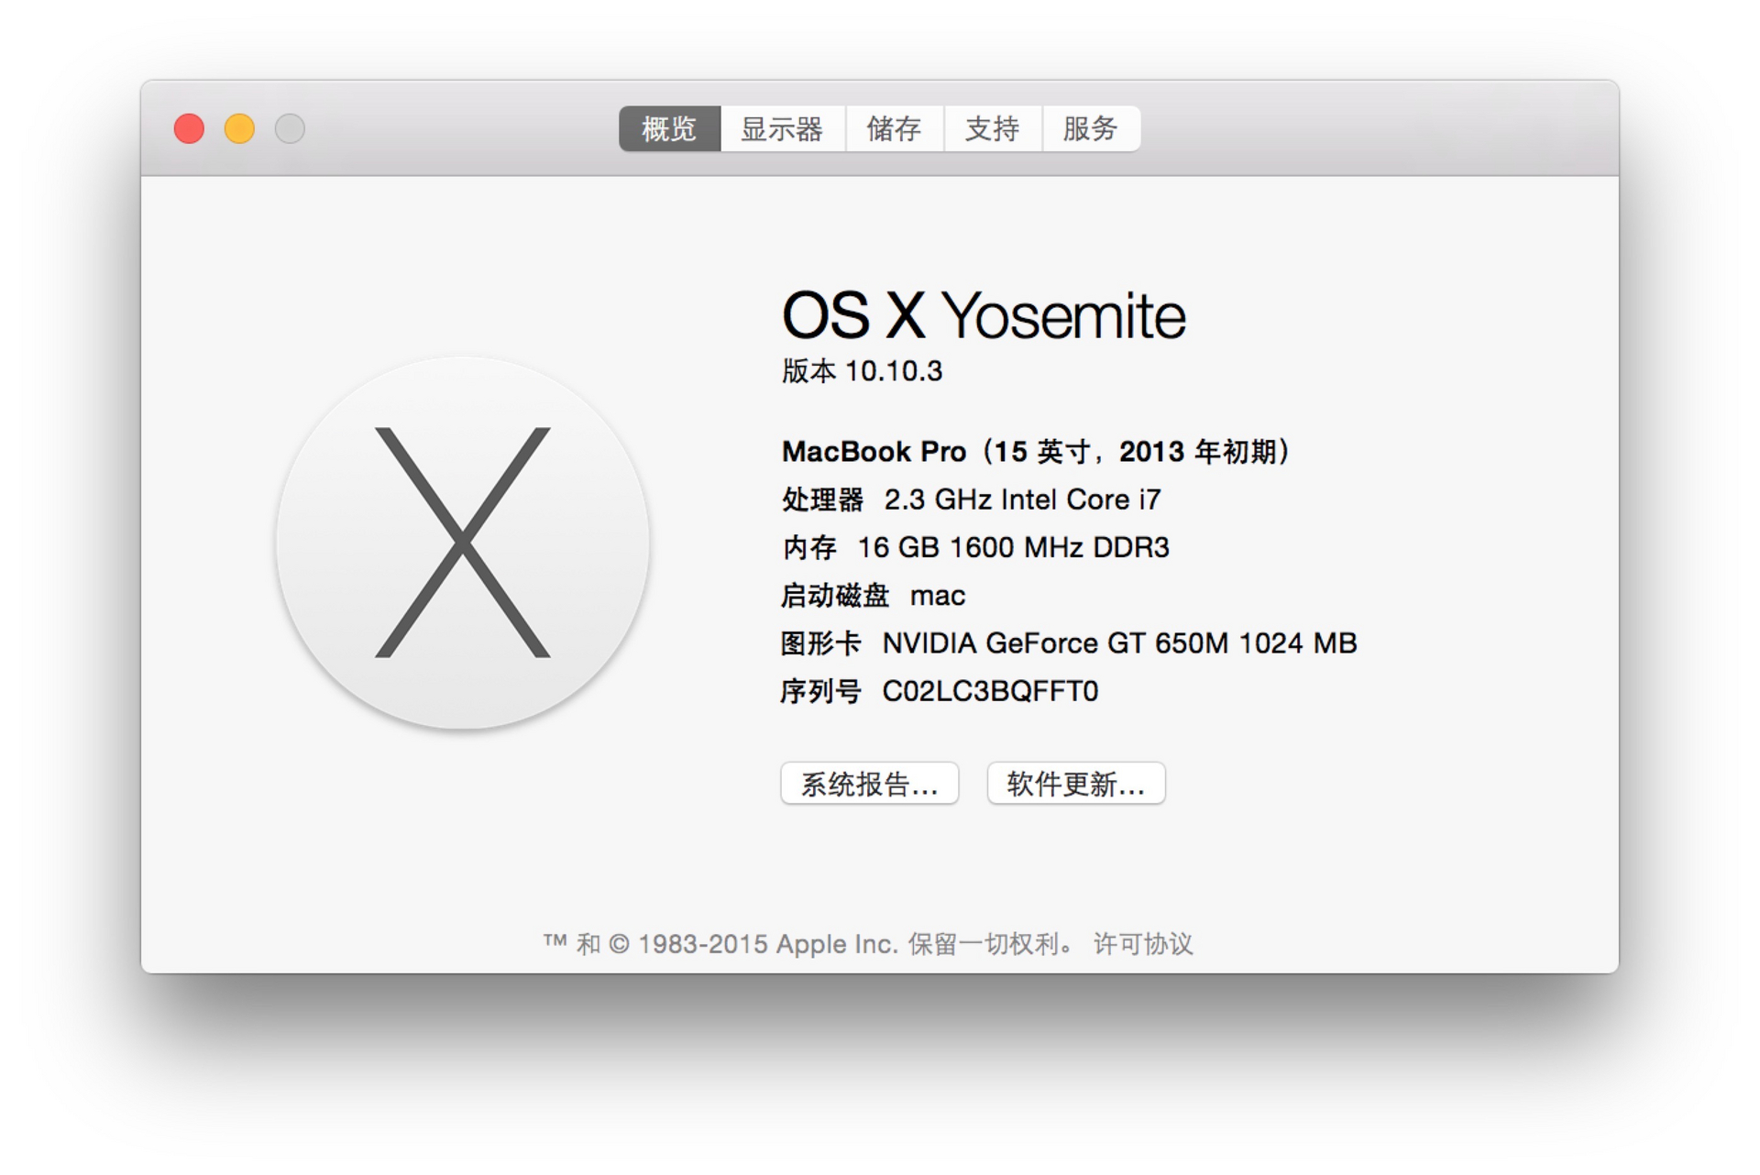Click the serial number C02LC3BQFFT0

pos(990,691)
